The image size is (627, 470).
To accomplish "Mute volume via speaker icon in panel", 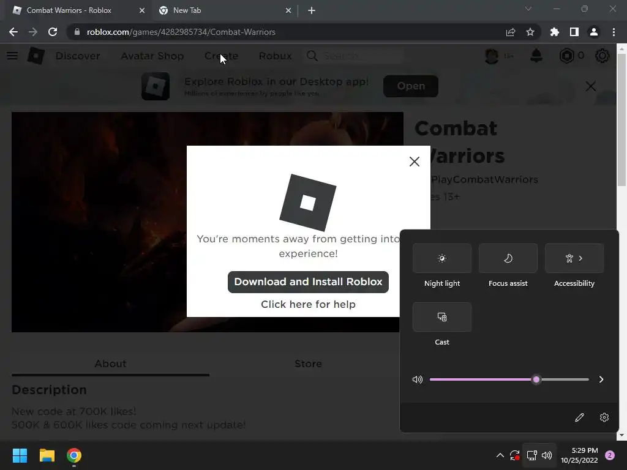I will [417, 379].
